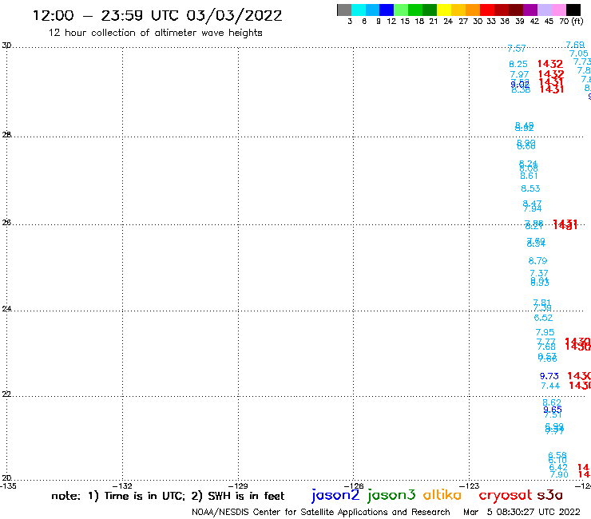Viewport: 591px width, 519px height.
Task: Click the dark blue wave height 9.65
Action: pyautogui.click(x=553, y=410)
